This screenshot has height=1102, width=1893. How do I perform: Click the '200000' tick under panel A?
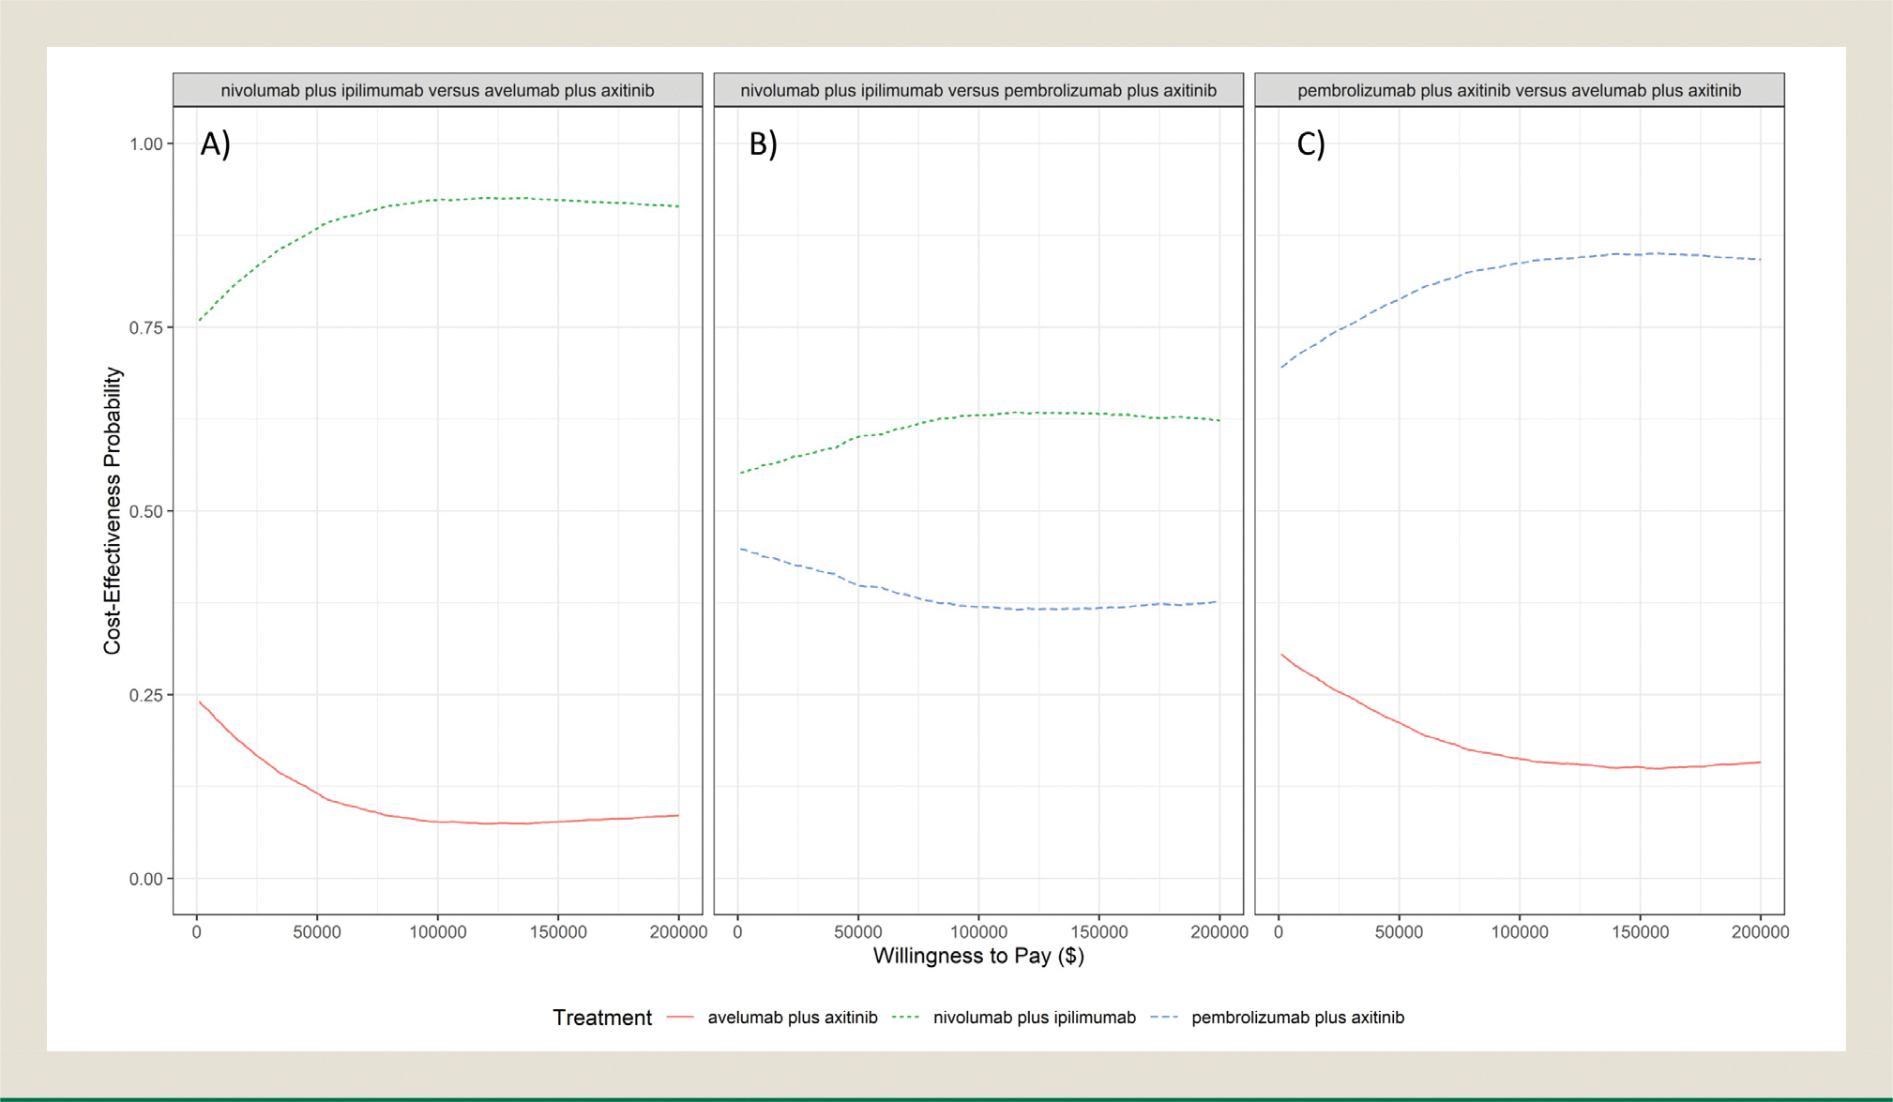pyautogui.click(x=678, y=932)
